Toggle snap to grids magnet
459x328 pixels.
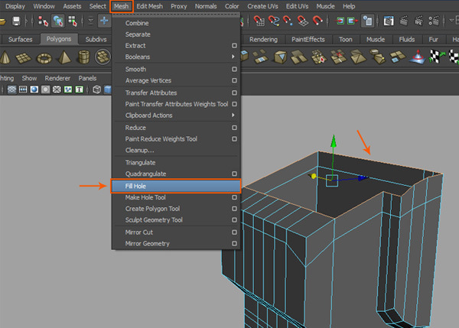[x=259, y=21]
